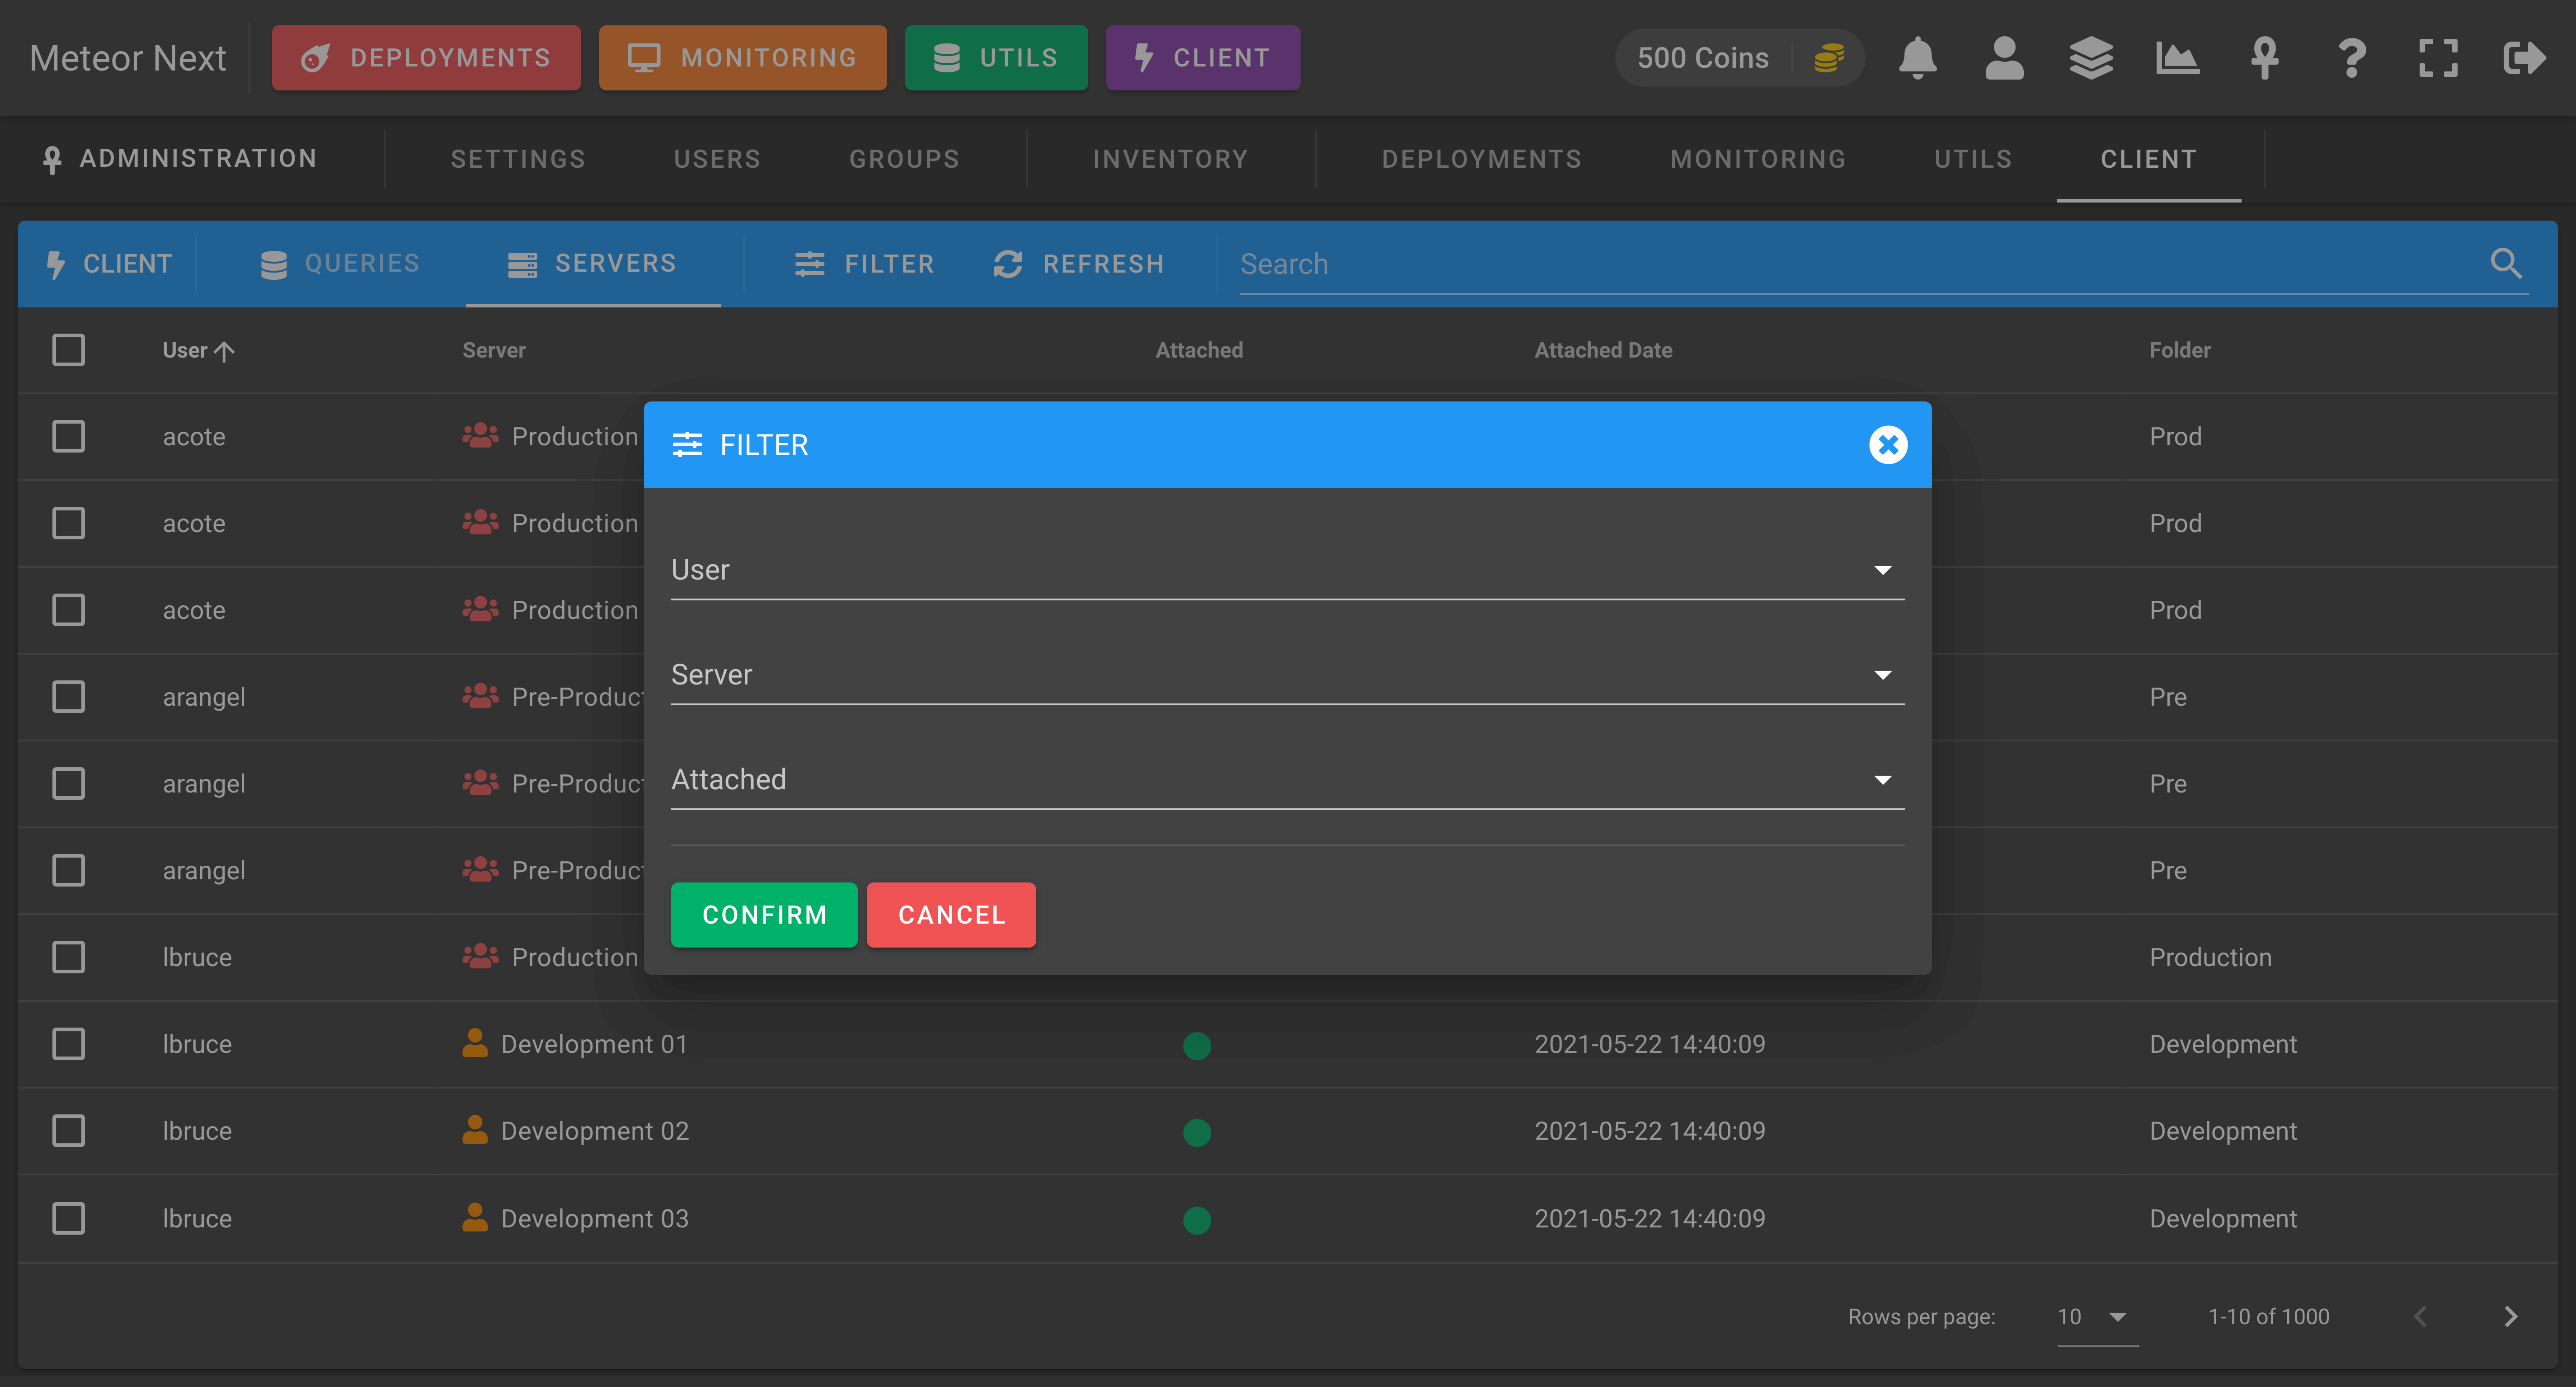Click the Filter dialog header sliders icon
The width and height of the screenshot is (2576, 1387).
(x=687, y=445)
